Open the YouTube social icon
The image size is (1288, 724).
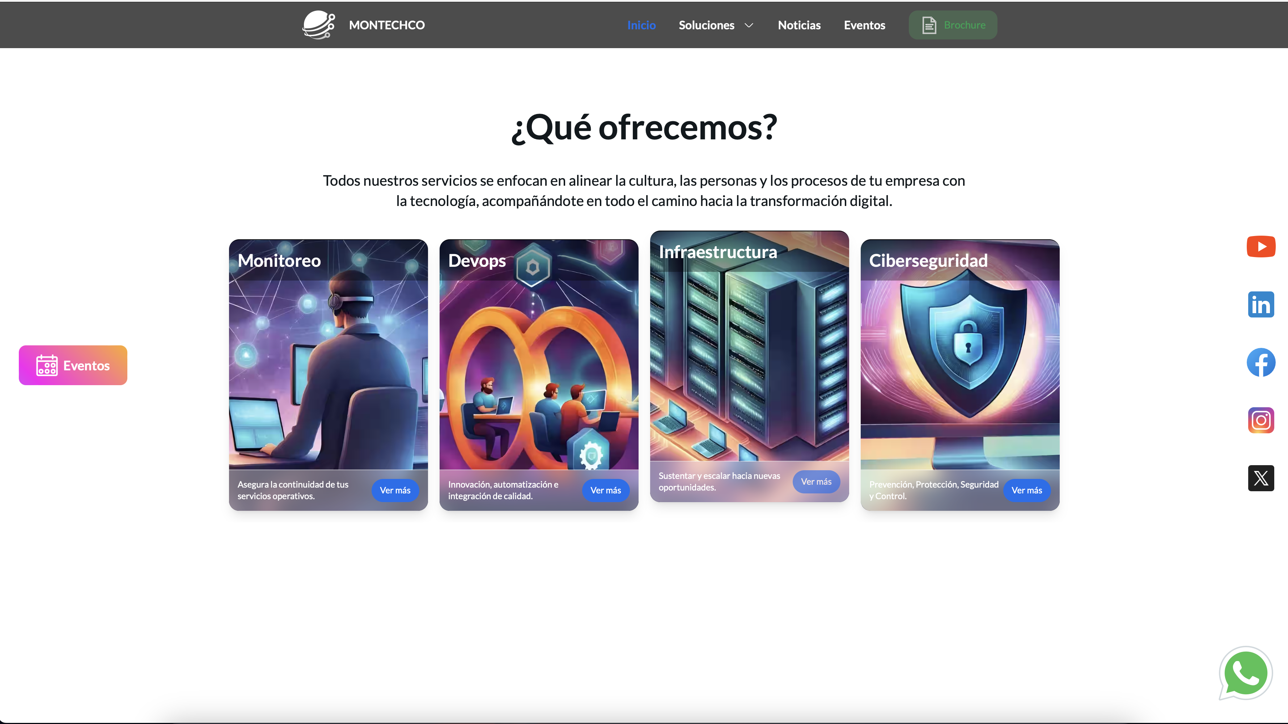[1261, 247]
